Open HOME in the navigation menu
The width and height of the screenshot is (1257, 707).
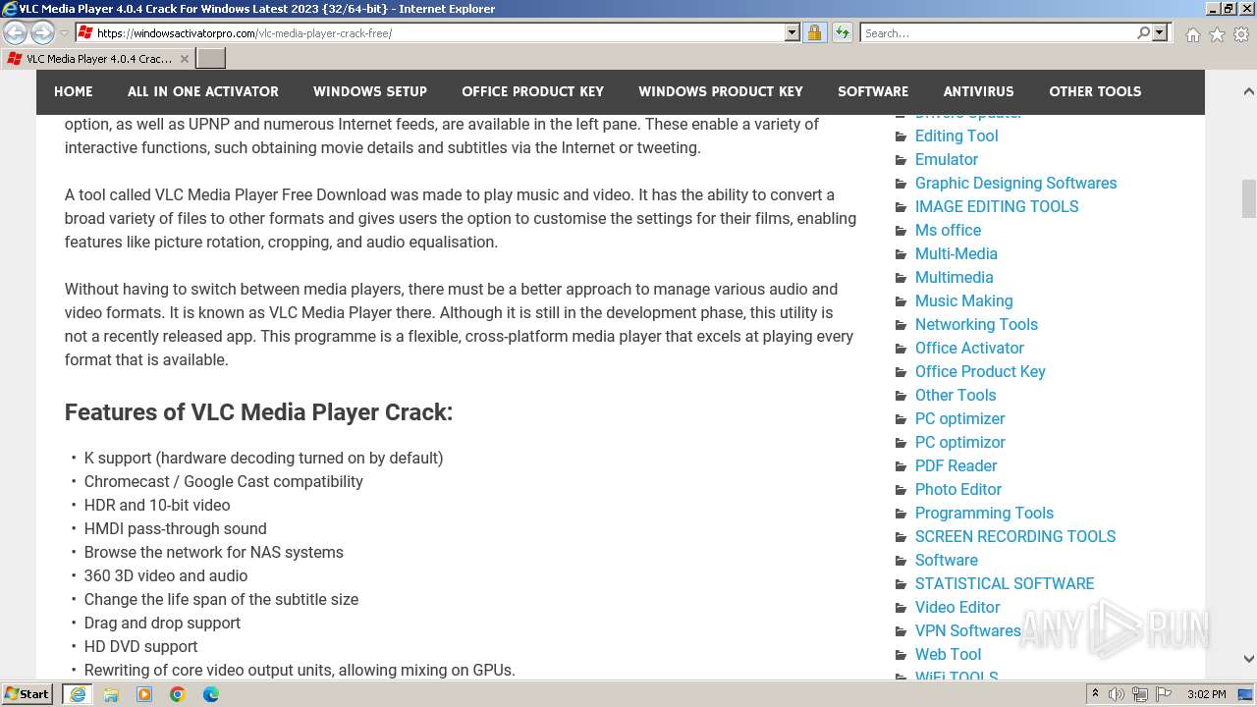click(74, 91)
